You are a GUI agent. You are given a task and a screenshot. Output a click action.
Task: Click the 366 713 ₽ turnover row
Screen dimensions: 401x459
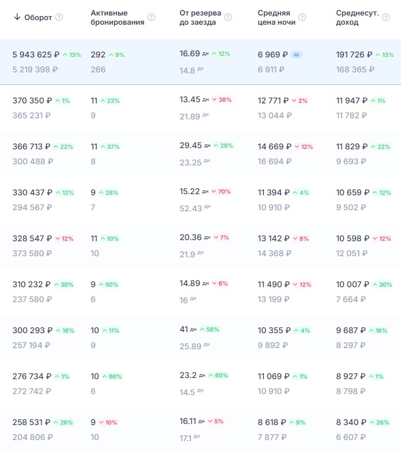point(201,154)
